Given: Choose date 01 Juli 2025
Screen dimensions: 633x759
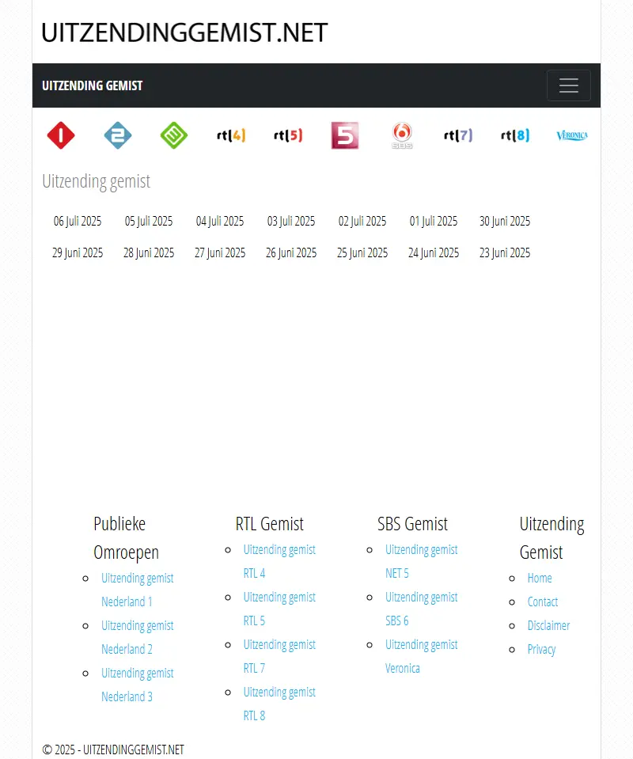Looking at the screenshot, I should click(x=433, y=222).
